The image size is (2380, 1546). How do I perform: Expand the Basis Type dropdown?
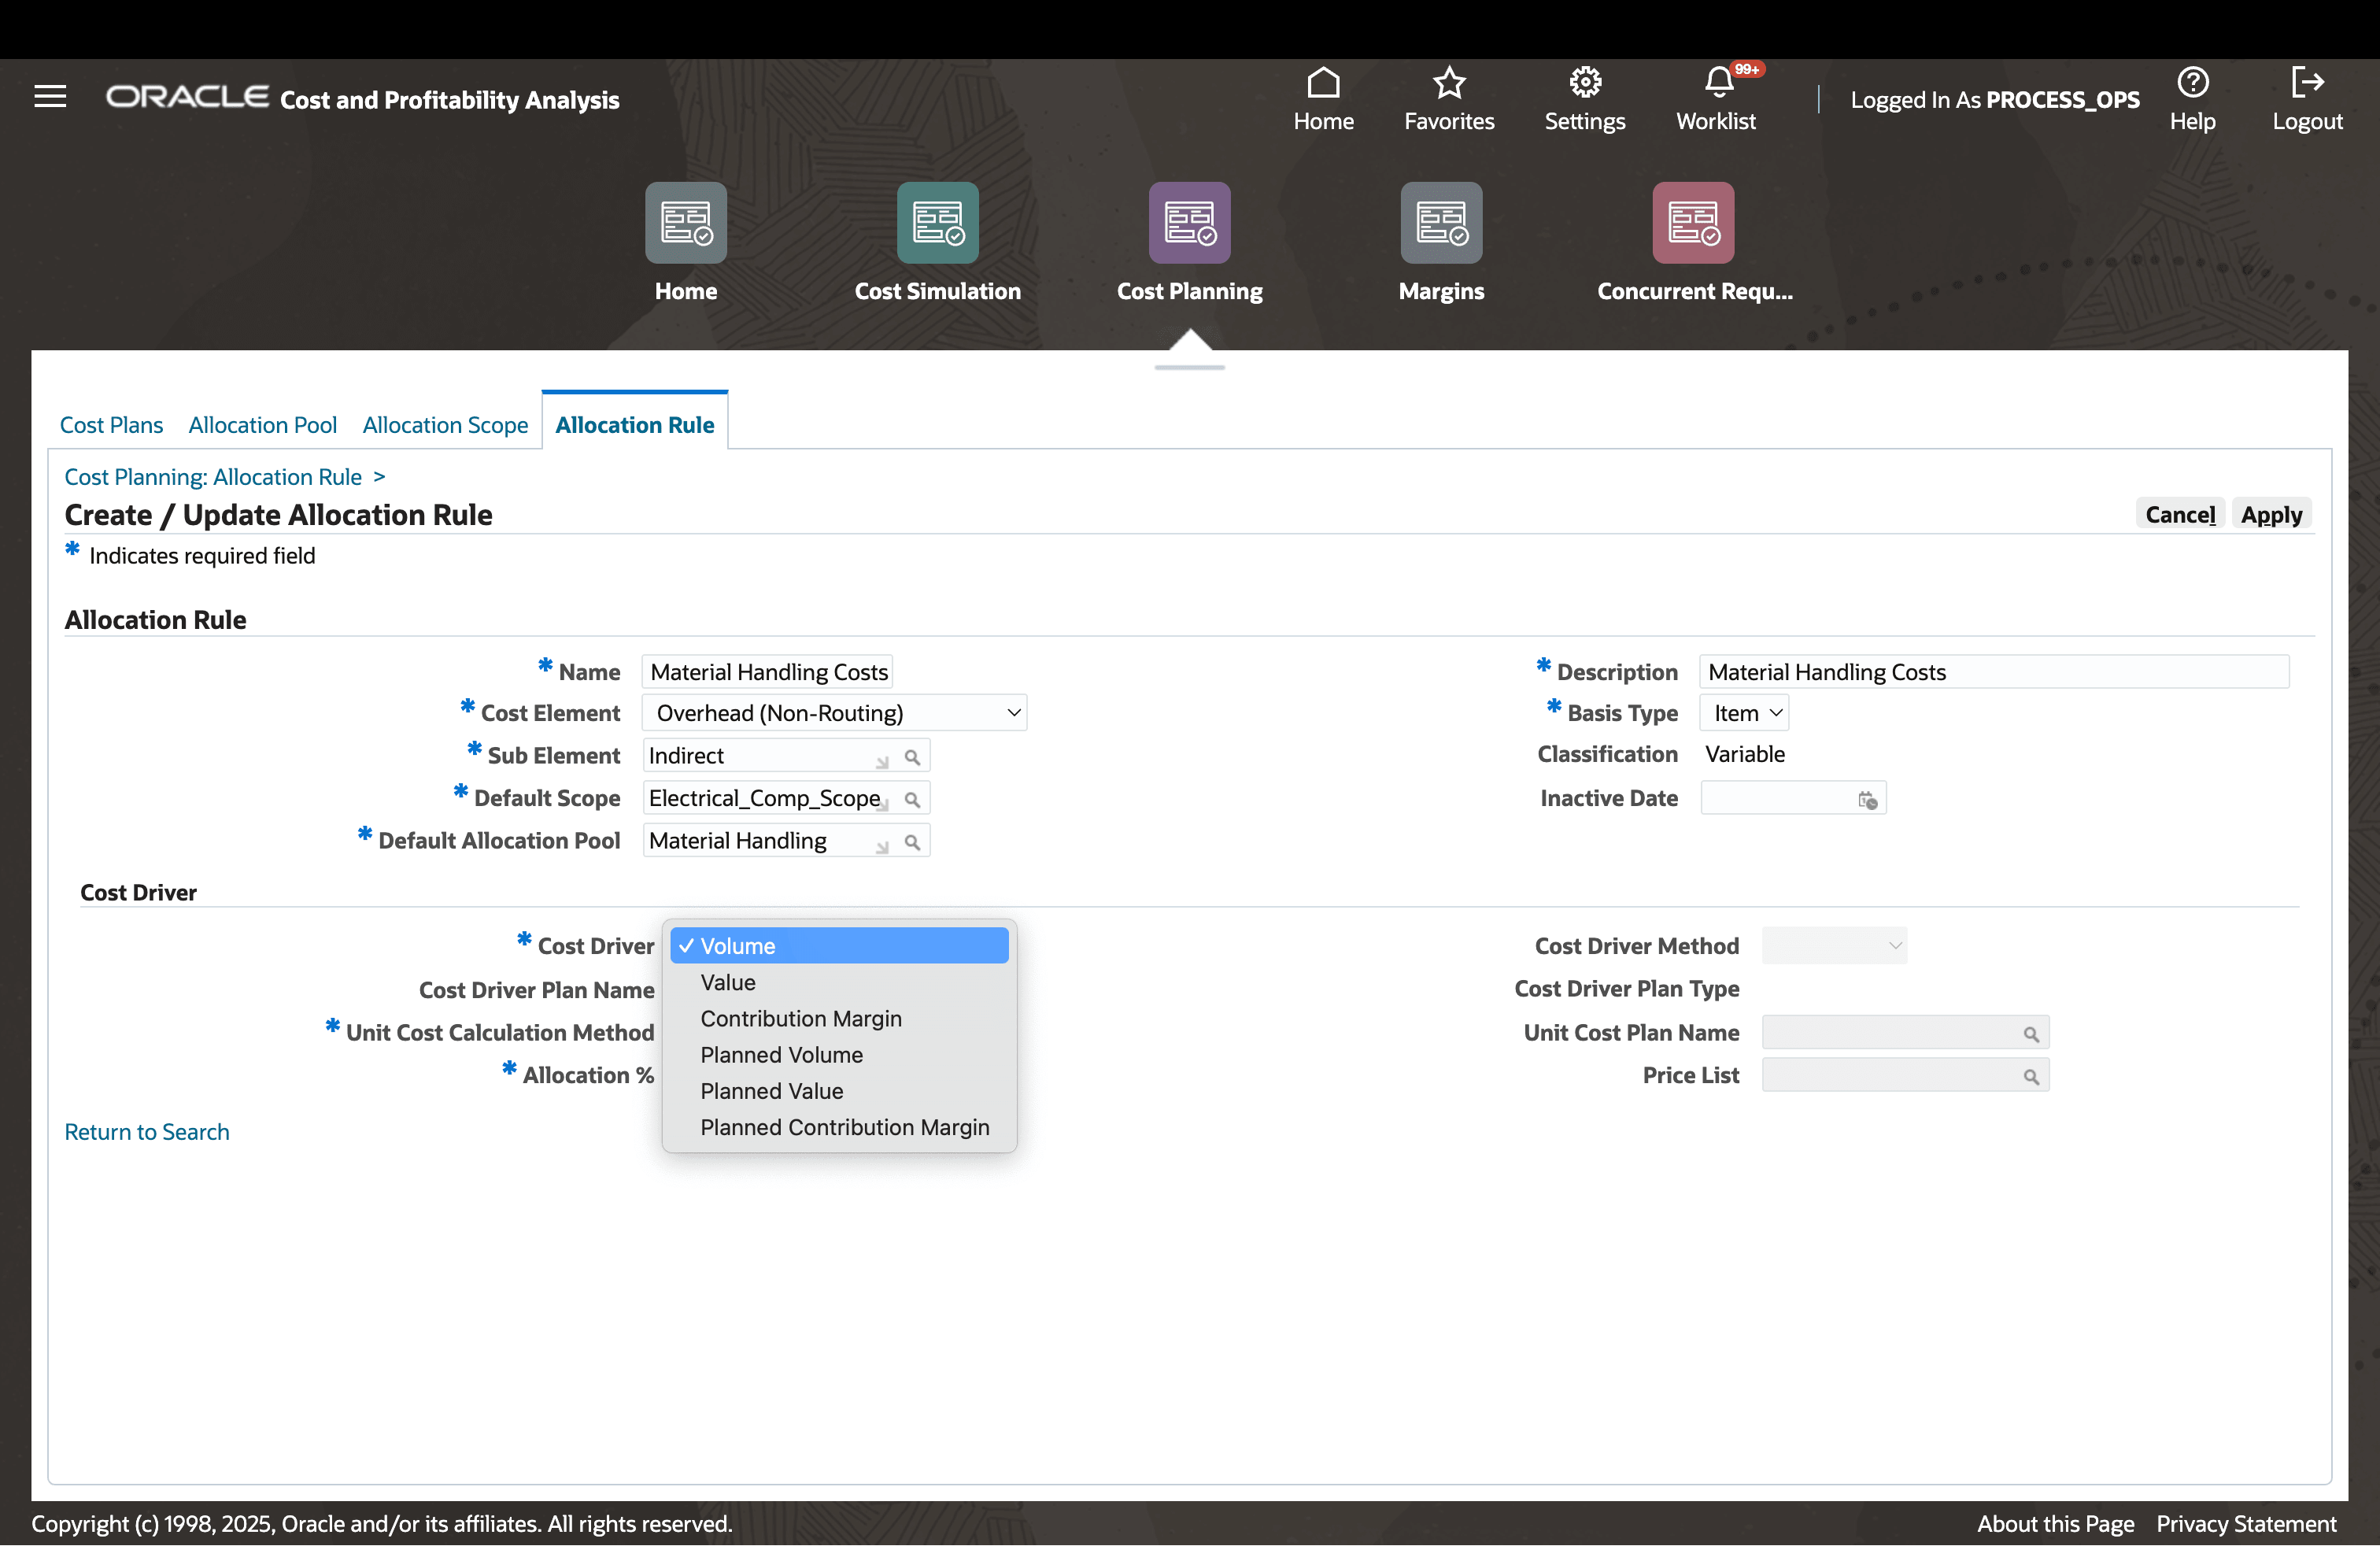tap(1743, 713)
